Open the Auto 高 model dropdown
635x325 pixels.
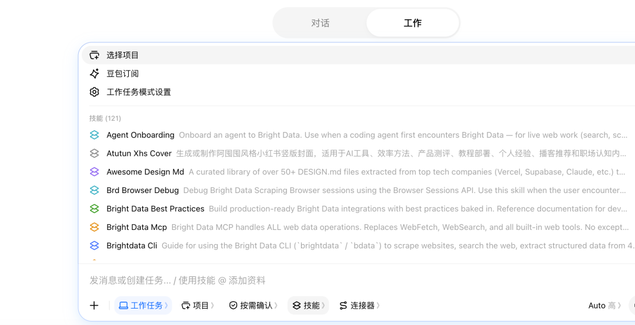tap(604, 306)
